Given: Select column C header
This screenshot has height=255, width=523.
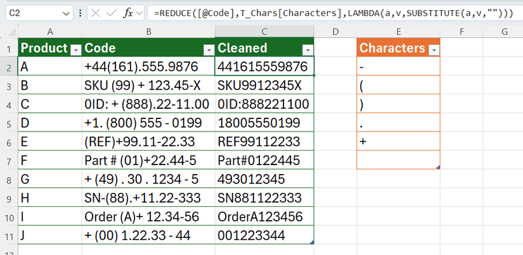Looking at the screenshot, I should (264, 32).
